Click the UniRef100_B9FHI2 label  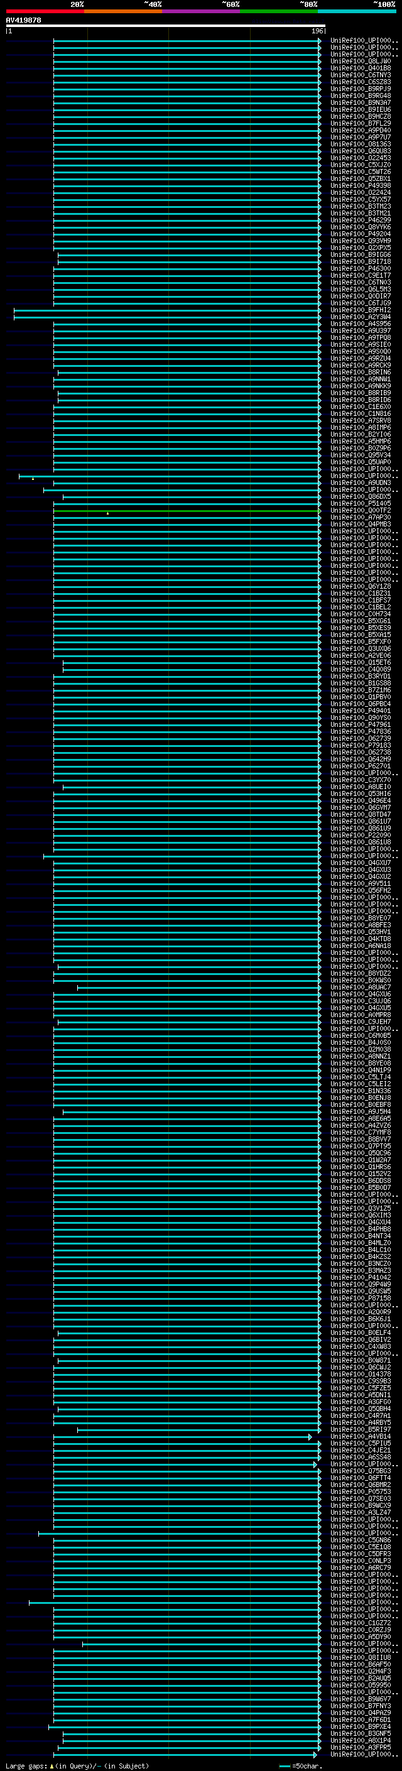point(360,310)
